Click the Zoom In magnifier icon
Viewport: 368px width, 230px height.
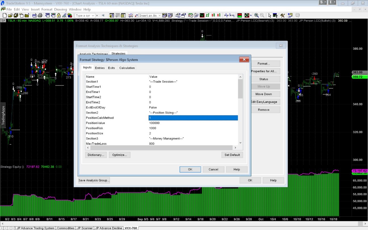(256, 15)
